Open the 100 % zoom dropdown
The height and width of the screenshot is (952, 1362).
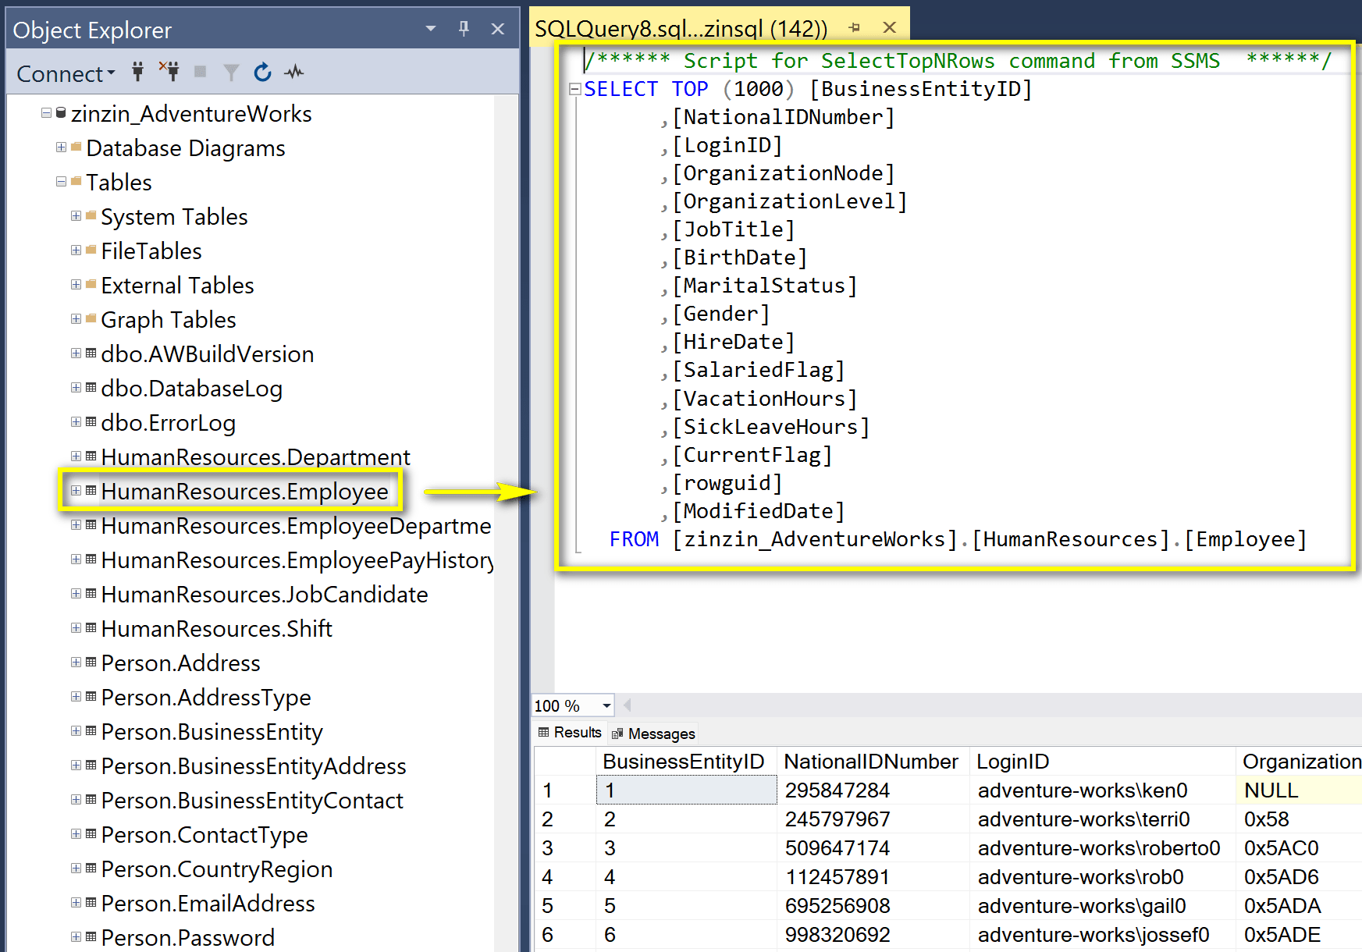606,705
